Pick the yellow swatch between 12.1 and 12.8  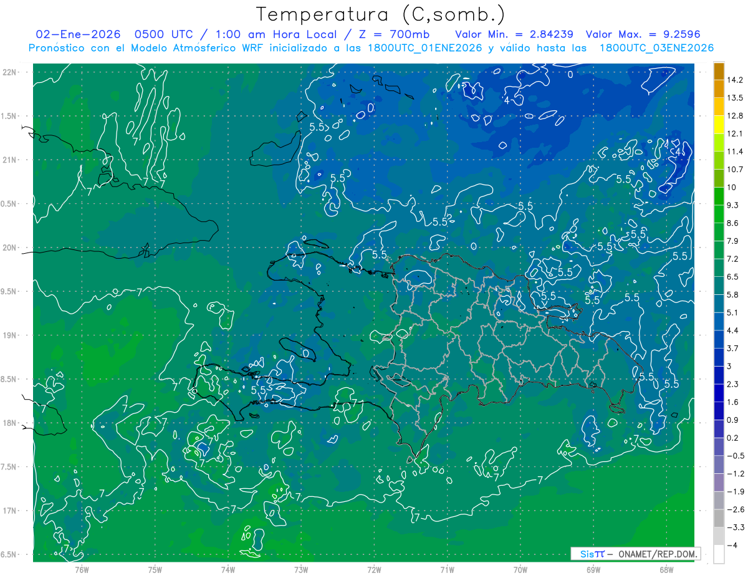719,125
